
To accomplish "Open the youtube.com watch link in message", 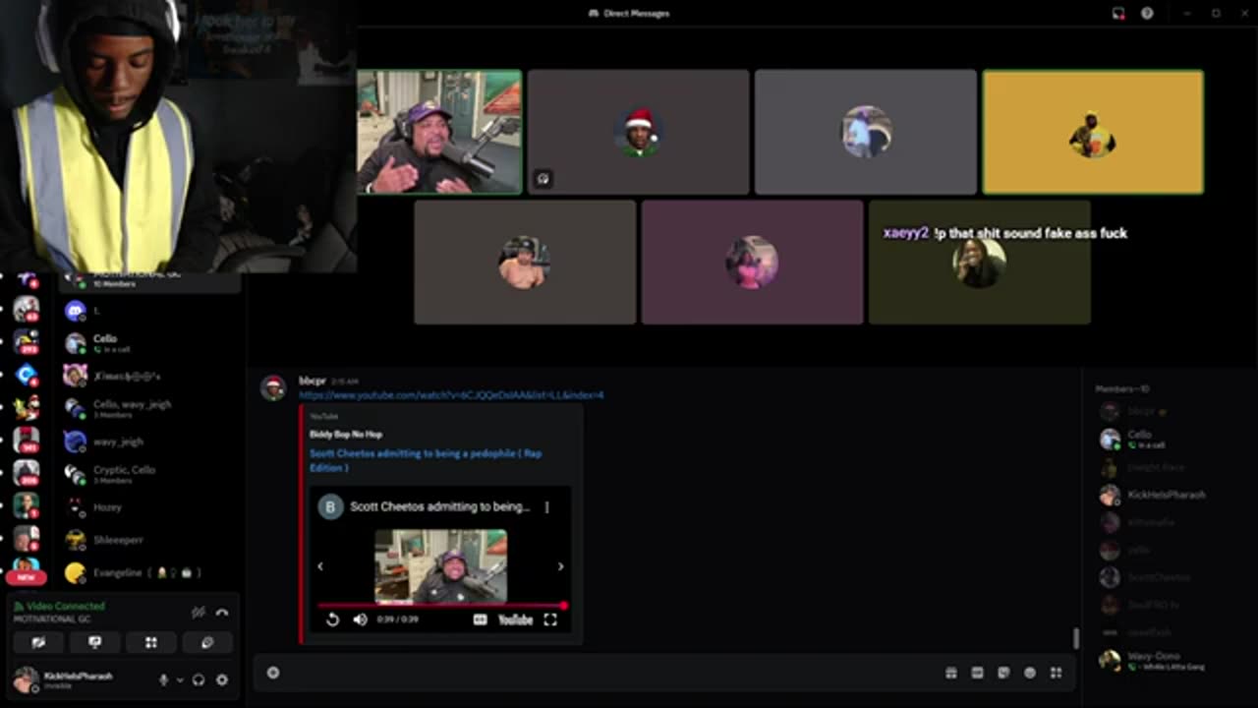I will (x=451, y=395).
